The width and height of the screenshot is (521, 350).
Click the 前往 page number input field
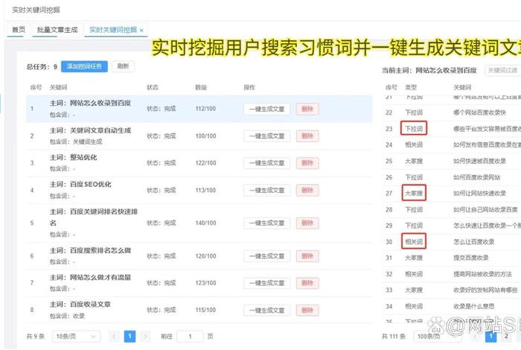pos(190,337)
